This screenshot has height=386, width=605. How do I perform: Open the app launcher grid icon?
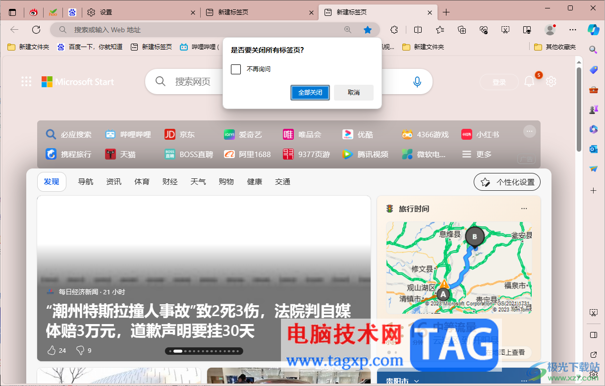(26, 82)
